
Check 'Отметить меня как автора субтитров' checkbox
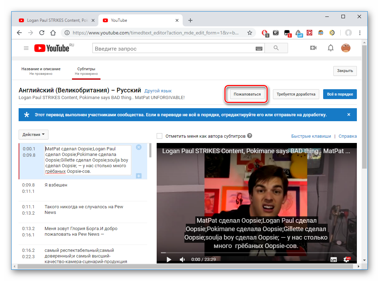[x=160, y=136]
